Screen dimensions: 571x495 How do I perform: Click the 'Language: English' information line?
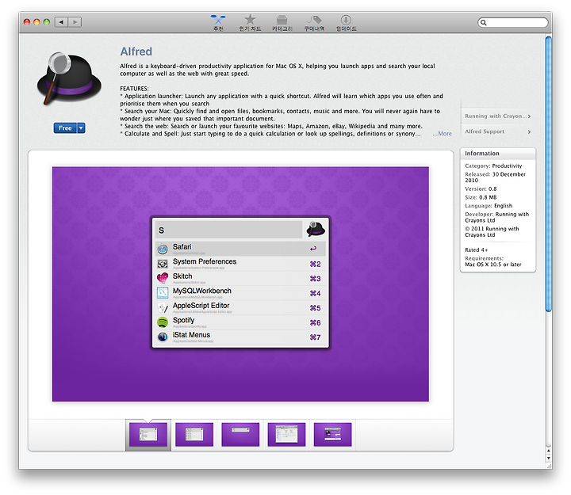coord(489,205)
